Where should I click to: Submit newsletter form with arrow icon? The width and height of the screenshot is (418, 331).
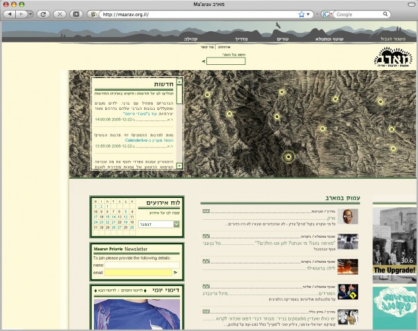pos(175,272)
